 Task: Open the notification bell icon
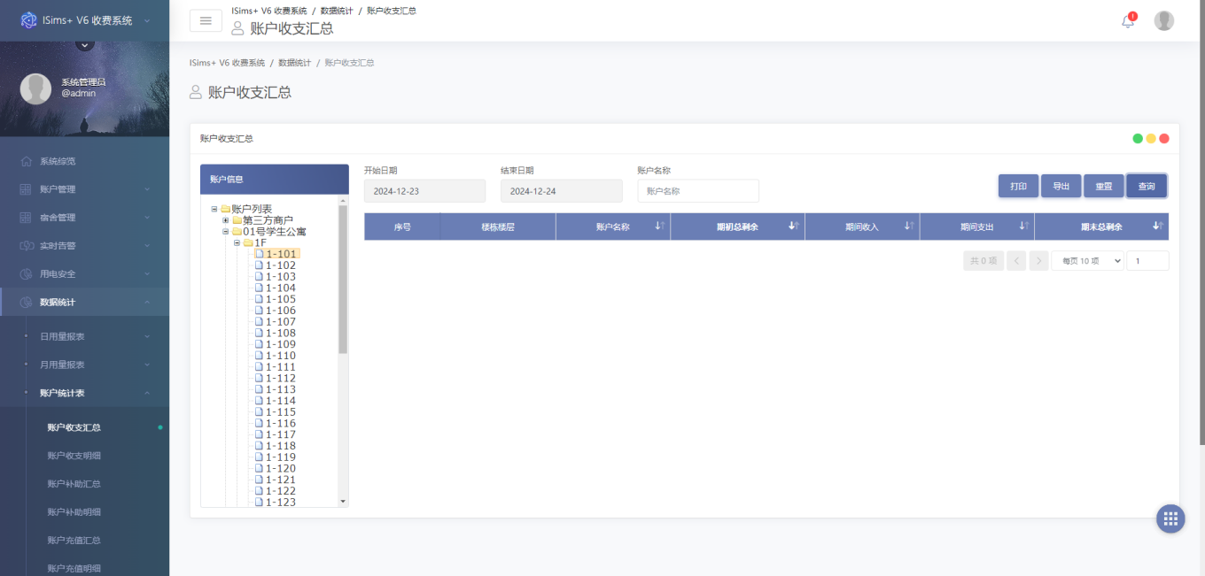coord(1128,21)
